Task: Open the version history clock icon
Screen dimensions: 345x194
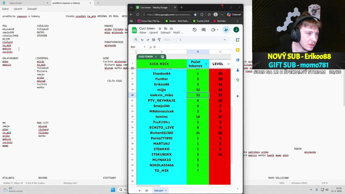Action: click(x=195, y=30)
